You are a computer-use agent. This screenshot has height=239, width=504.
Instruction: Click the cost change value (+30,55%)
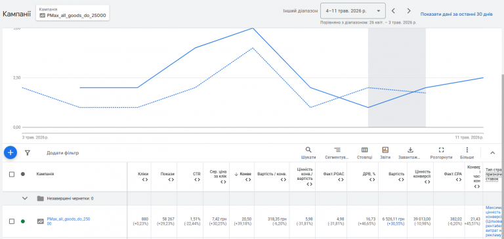(x=395, y=223)
